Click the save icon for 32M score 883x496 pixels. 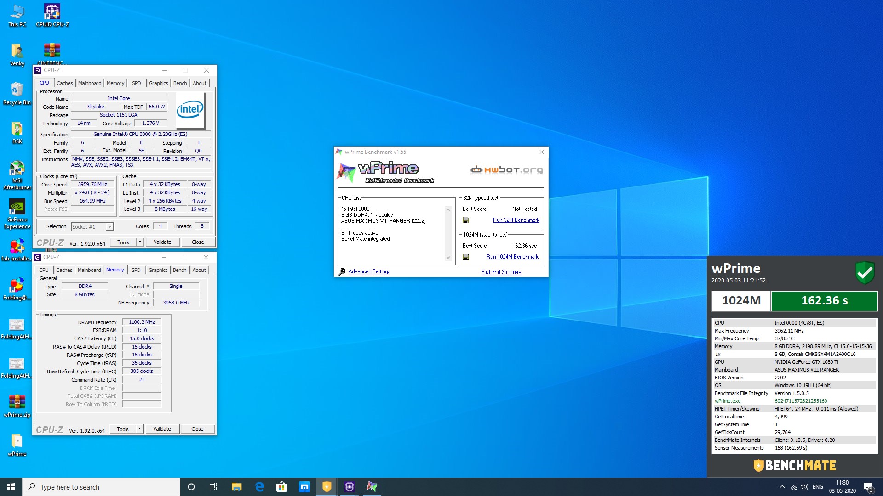(466, 220)
